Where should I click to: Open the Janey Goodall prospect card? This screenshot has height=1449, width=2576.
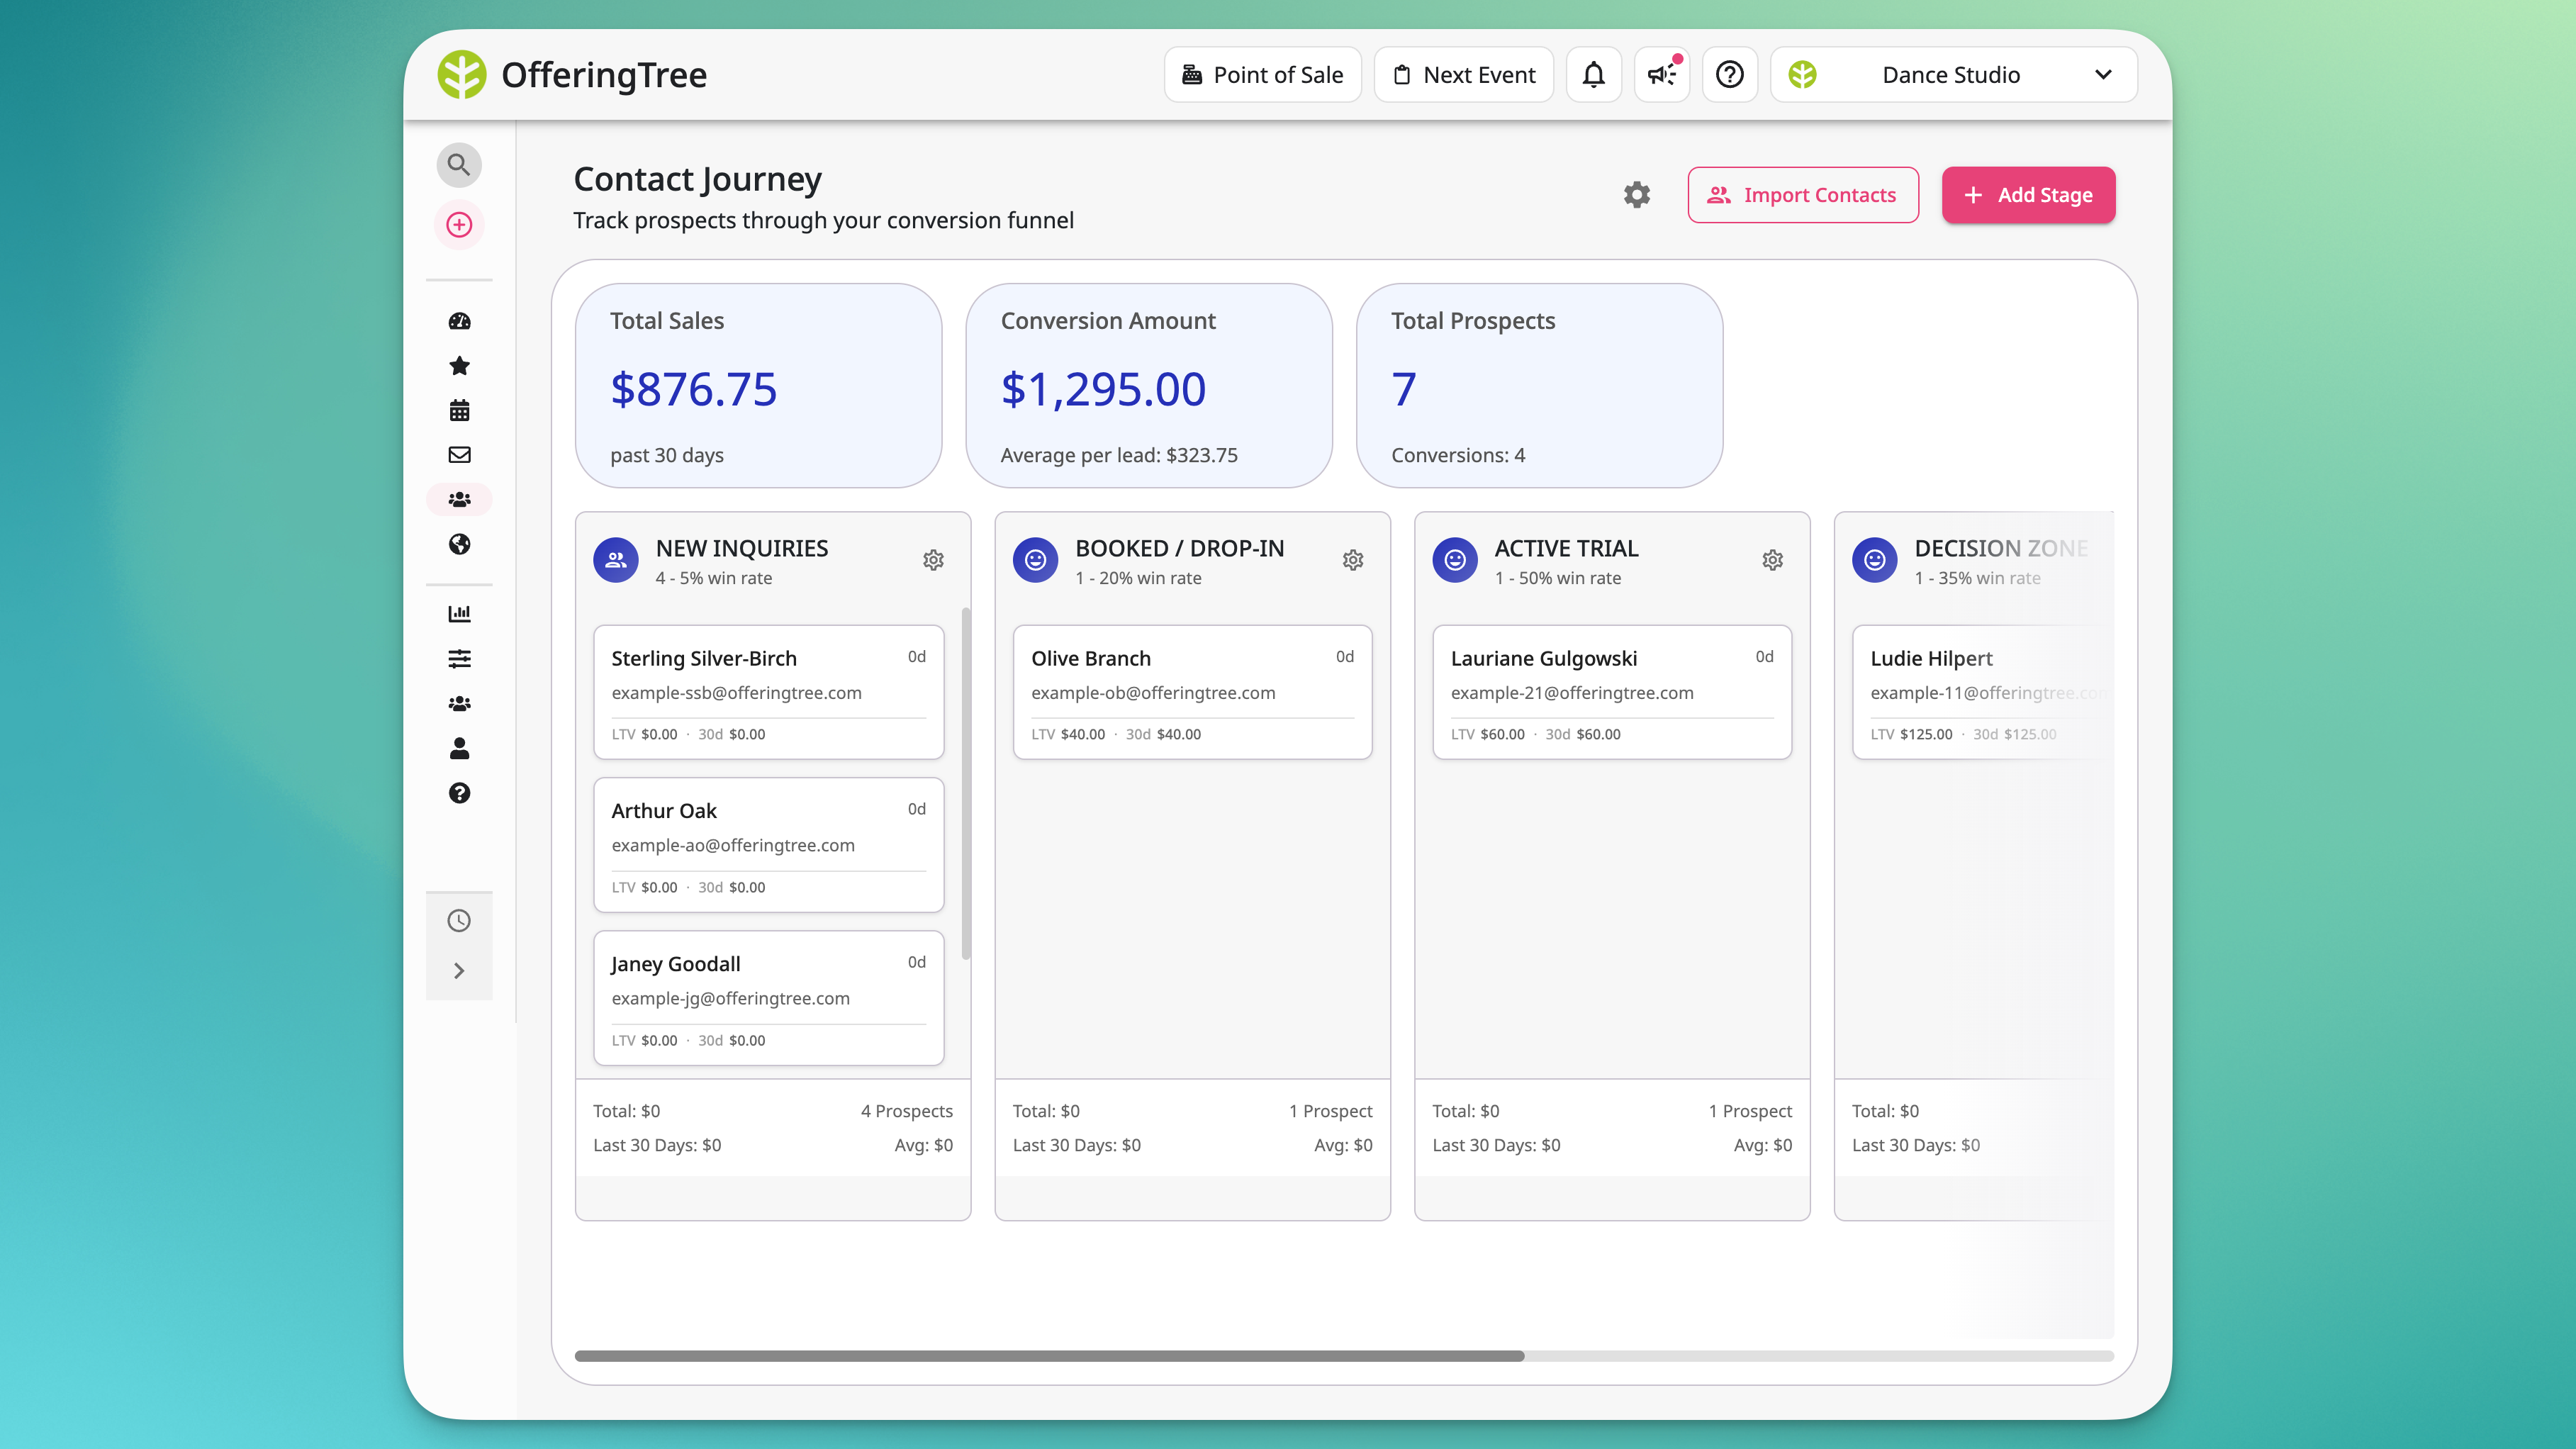769,998
